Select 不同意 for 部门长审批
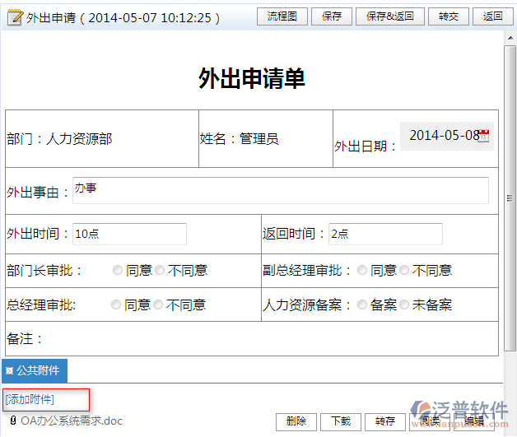 (x=160, y=271)
